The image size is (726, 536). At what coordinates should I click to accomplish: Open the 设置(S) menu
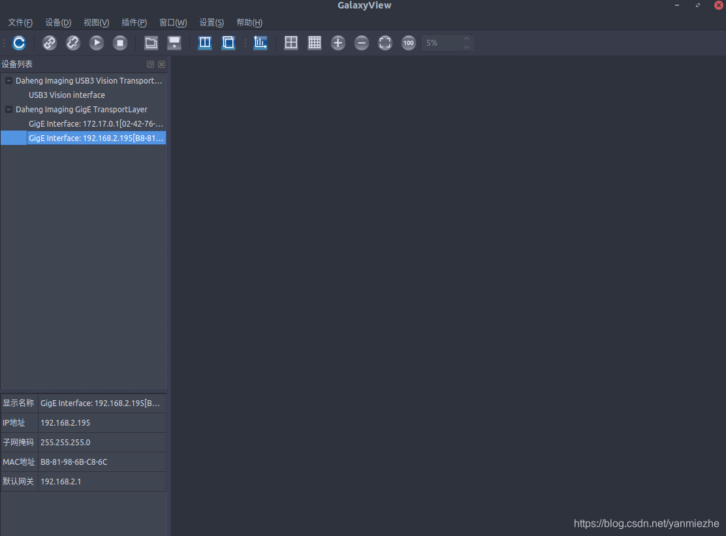212,22
